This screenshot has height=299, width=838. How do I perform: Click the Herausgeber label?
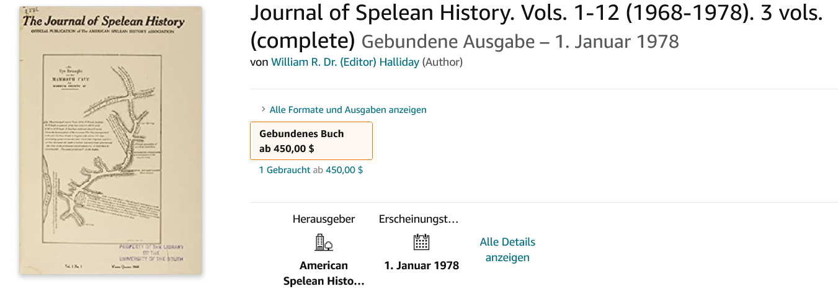click(x=323, y=219)
